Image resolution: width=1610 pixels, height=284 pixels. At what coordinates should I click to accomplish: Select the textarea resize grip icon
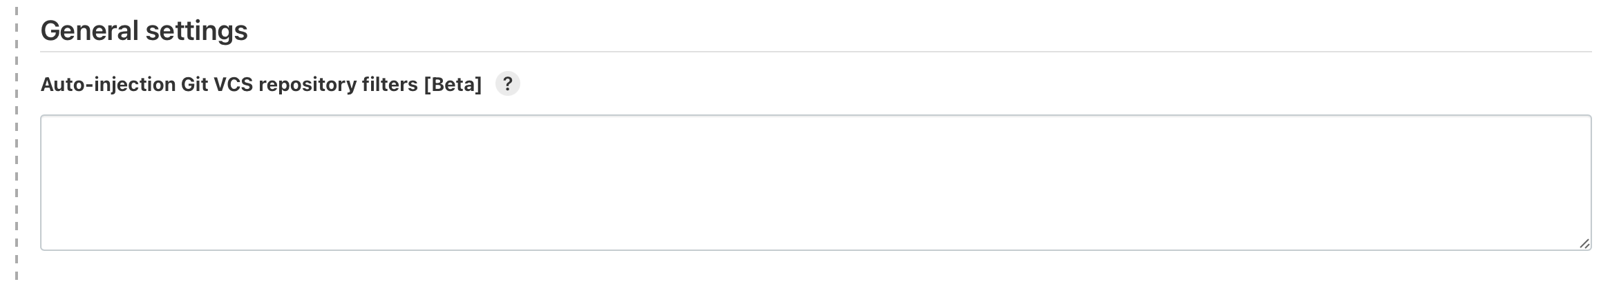(1584, 243)
